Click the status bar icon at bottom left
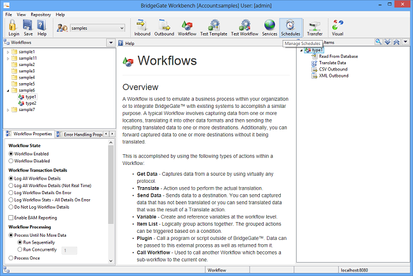 (6, 270)
